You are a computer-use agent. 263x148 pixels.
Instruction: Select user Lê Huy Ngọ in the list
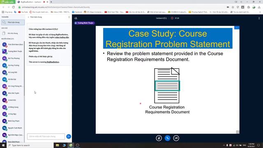click(13, 114)
